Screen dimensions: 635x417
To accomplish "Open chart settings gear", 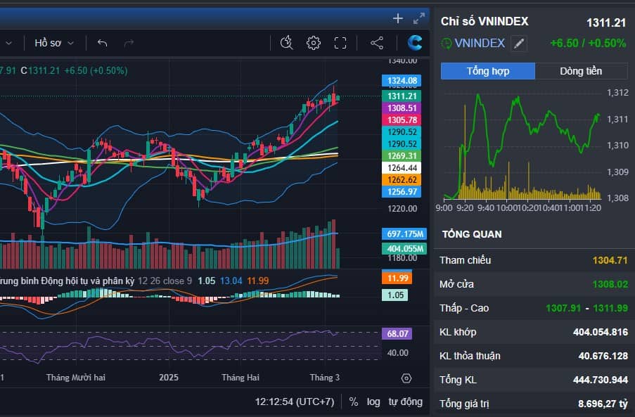I will (x=314, y=43).
